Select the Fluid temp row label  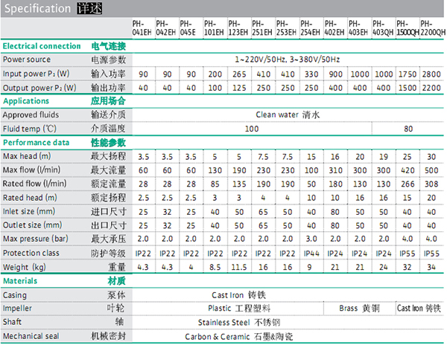(29, 128)
